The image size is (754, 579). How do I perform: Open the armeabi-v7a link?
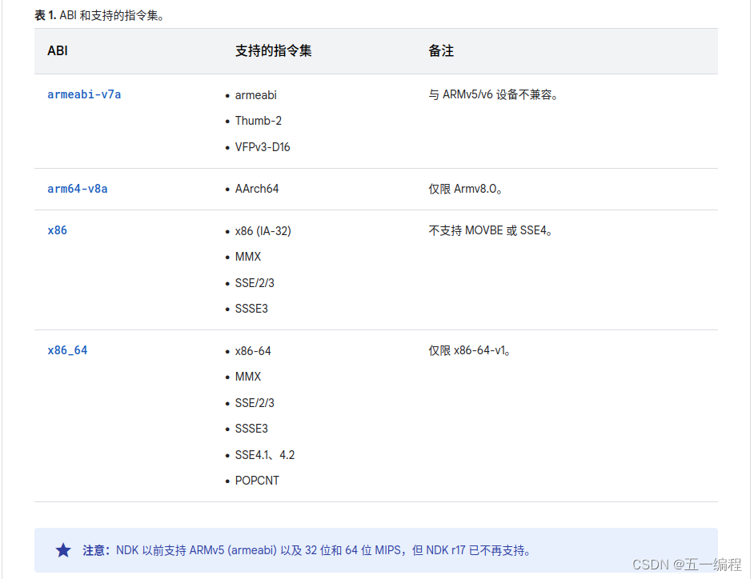coord(84,94)
